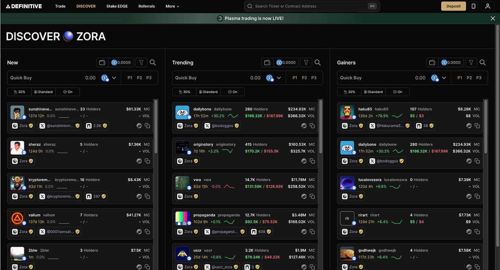Focus Search Ticker or Contract Address field
The height and width of the screenshot is (270, 500).
click(312, 6)
